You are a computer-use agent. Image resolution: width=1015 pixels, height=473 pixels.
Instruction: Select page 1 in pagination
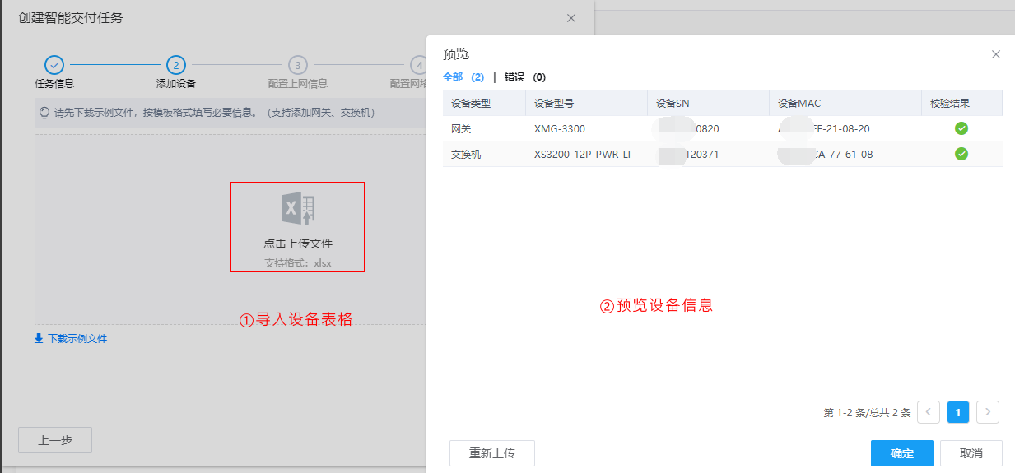click(x=957, y=412)
